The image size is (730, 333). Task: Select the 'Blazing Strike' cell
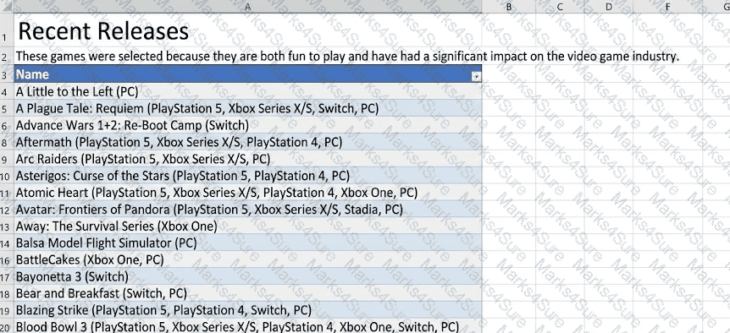tap(247, 310)
